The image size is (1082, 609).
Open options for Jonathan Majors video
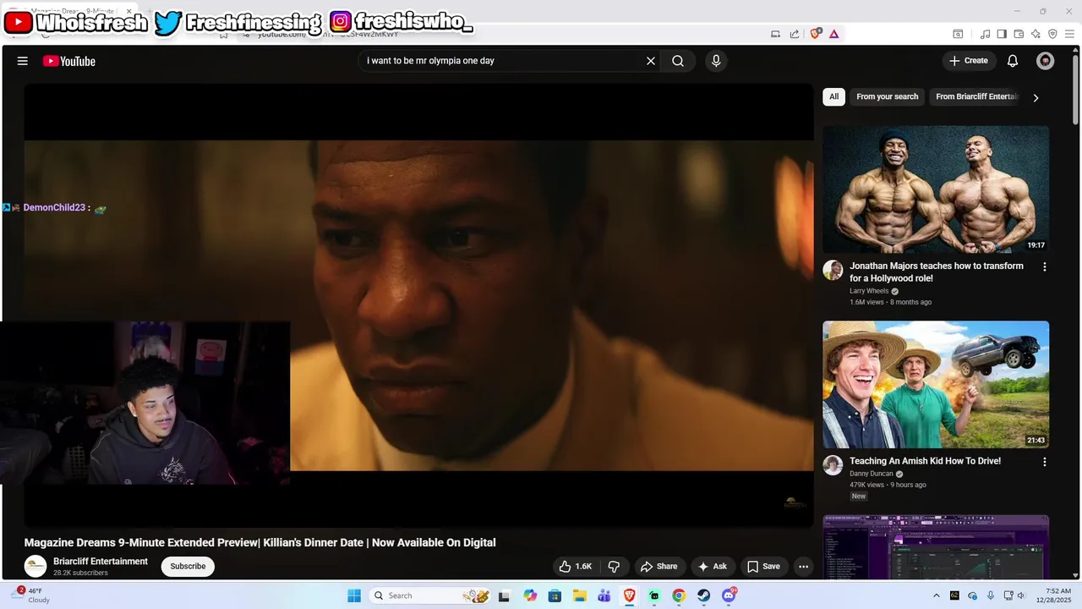click(x=1045, y=266)
